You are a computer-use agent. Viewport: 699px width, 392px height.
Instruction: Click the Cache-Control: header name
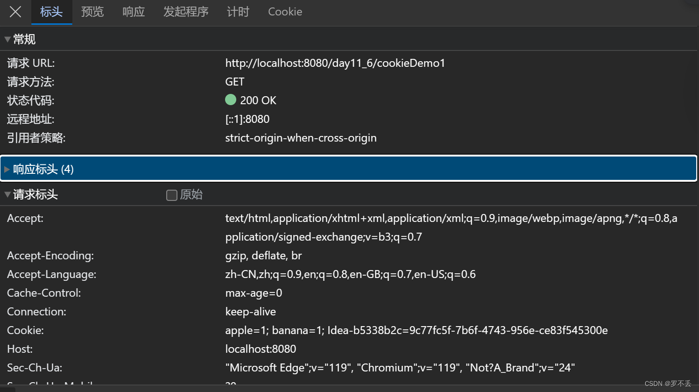44,293
